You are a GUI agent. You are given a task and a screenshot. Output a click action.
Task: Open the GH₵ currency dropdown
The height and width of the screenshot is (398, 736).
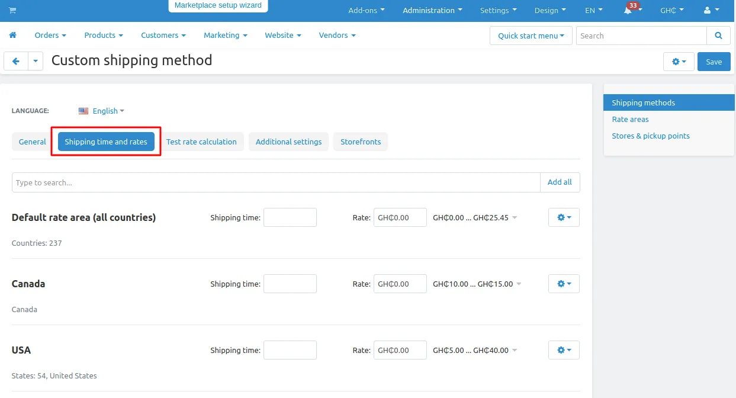(672, 10)
